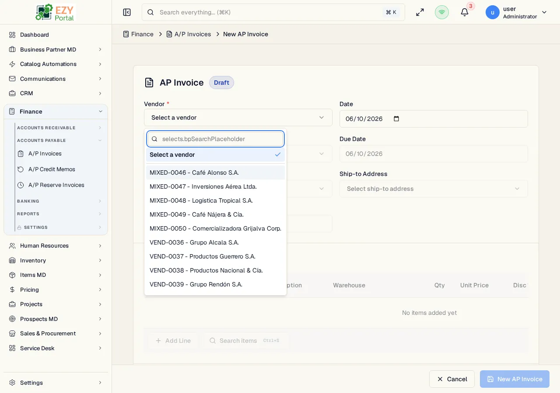
Task: Click the Settings gear icon at bottom
Action: [x=12, y=383]
